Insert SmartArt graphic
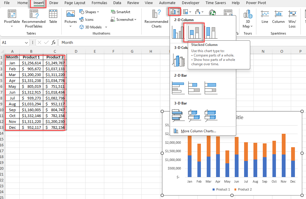306x199 pixels. [120, 12]
